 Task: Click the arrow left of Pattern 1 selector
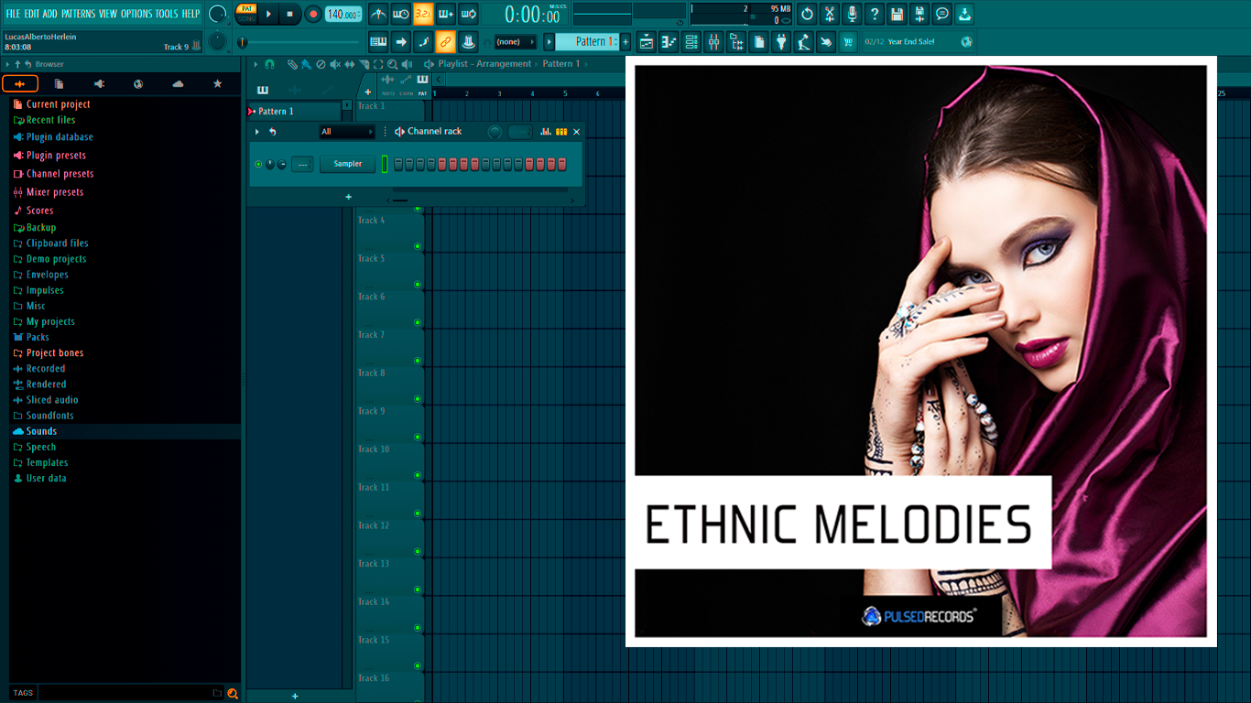tap(549, 41)
